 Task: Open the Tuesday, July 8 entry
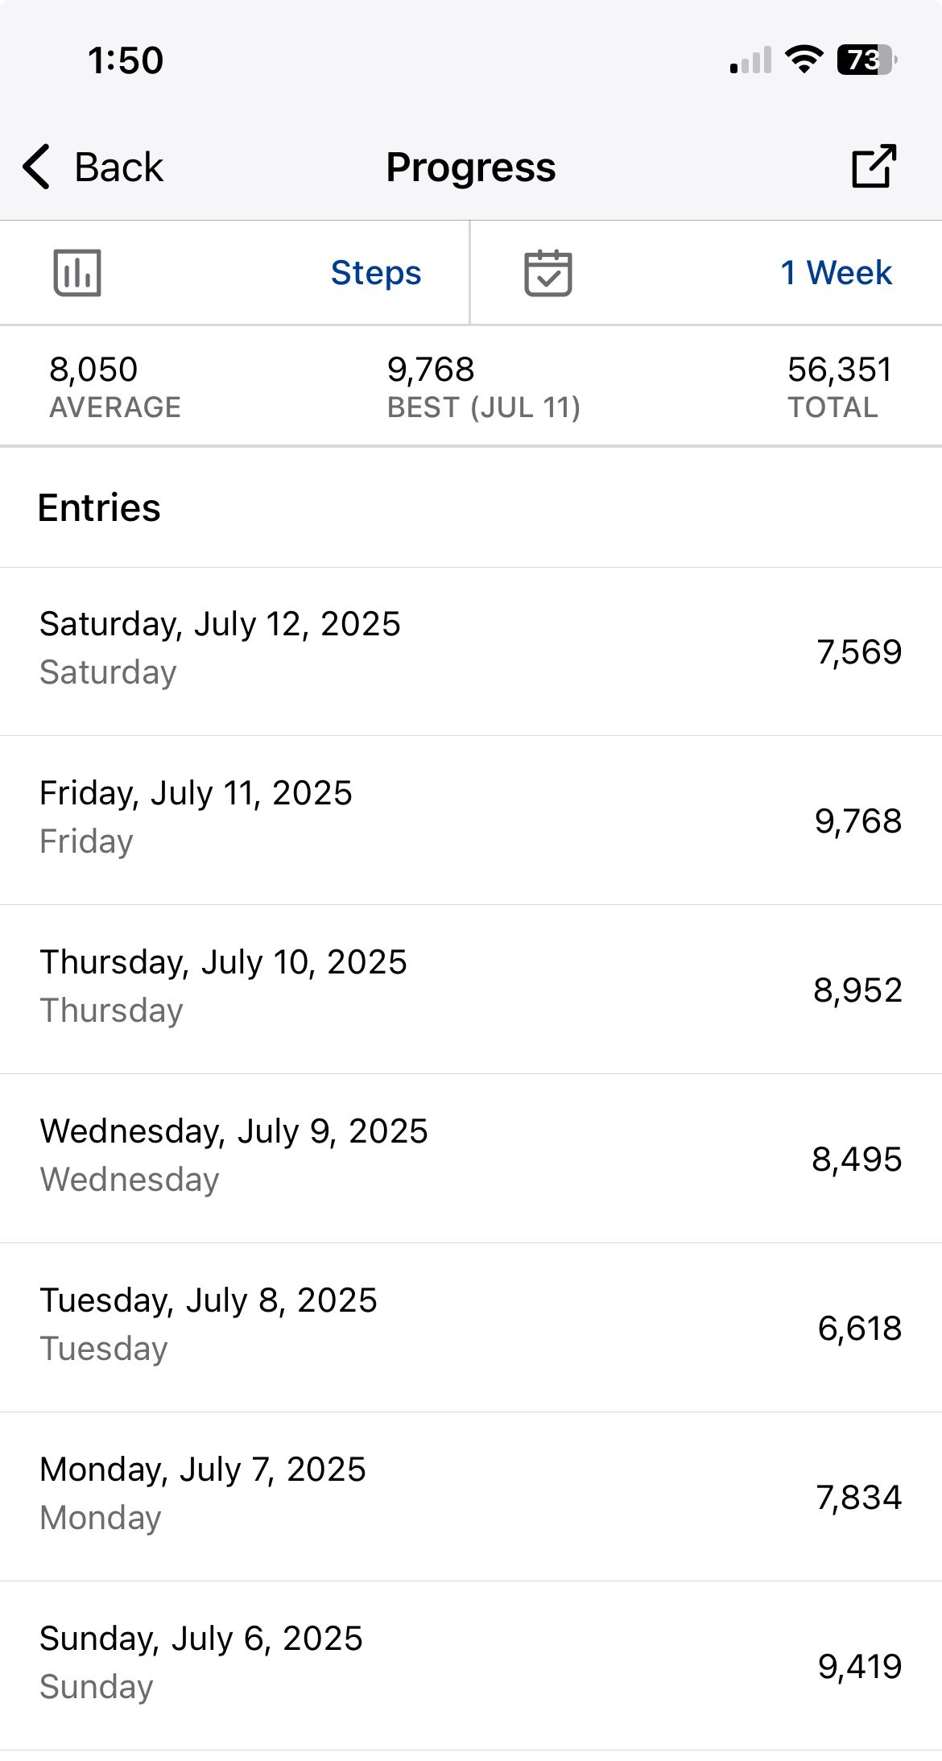[x=471, y=1328]
